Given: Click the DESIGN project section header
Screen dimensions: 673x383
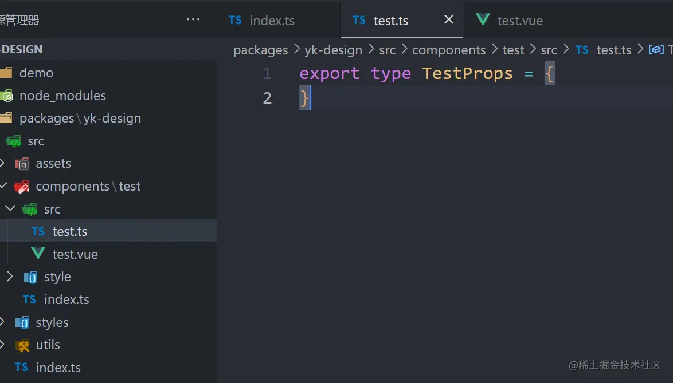Looking at the screenshot, I should click(x=108, y=49).
